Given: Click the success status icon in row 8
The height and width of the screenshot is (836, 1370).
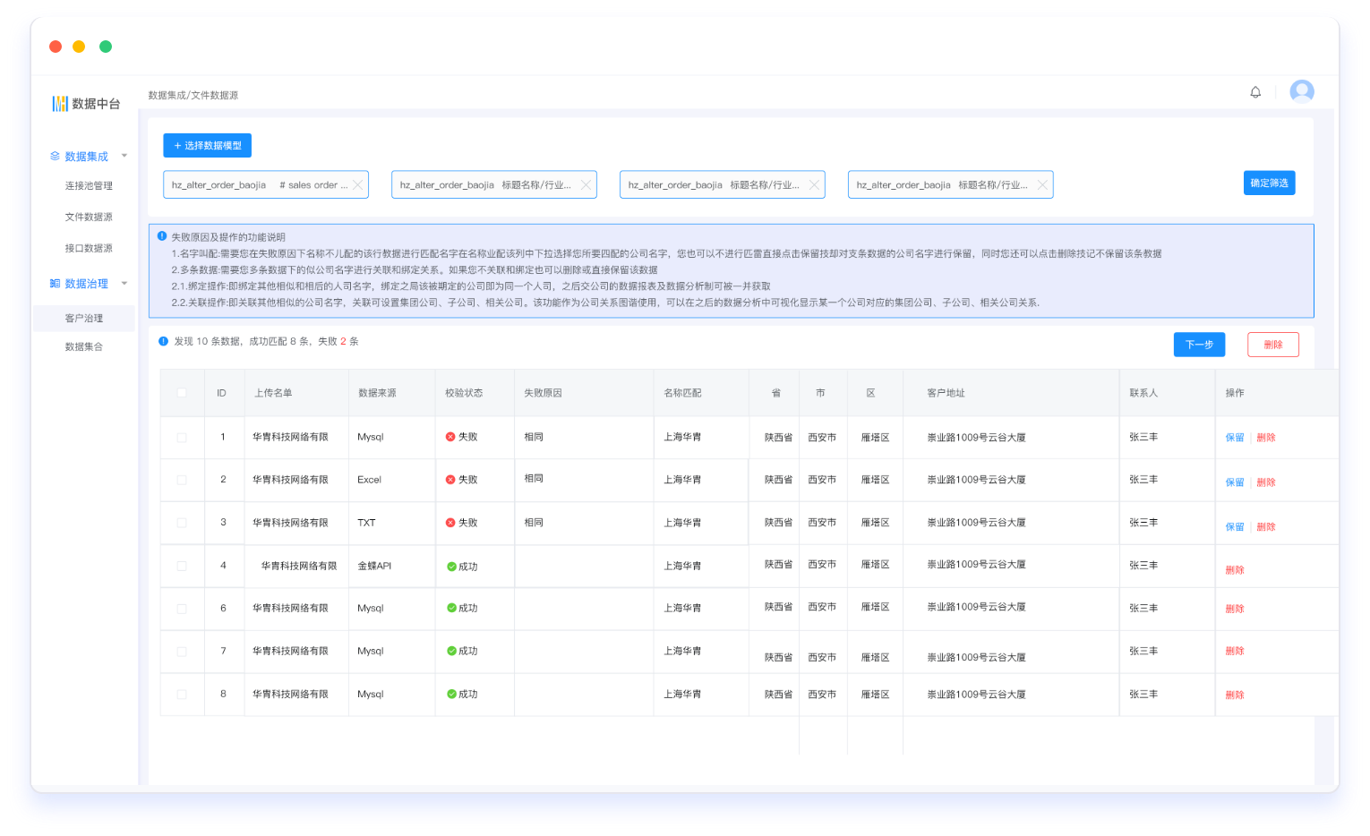Looking at the screenshot, I should click(x=451, y=694).
